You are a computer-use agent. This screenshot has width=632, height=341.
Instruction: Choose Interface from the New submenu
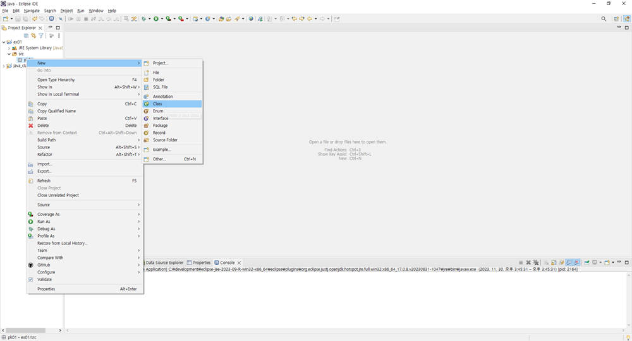[x=173, y=118]
